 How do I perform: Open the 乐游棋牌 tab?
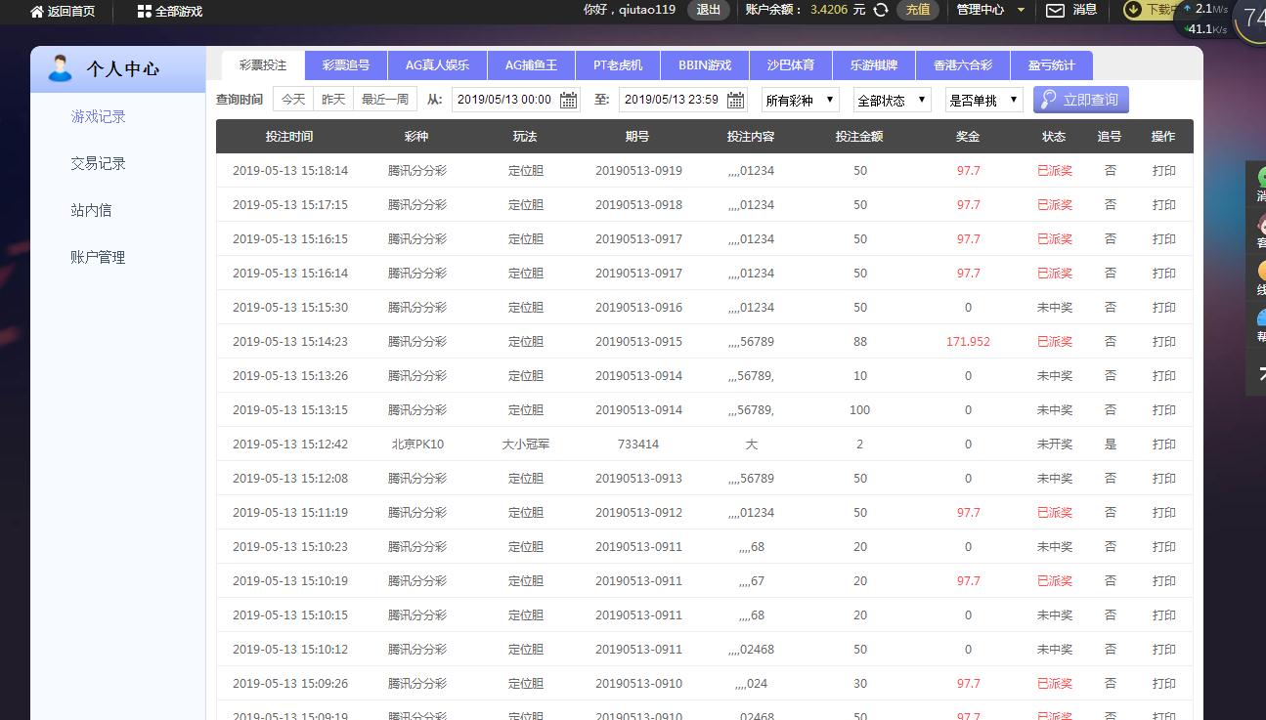click(x=873, y=65)
